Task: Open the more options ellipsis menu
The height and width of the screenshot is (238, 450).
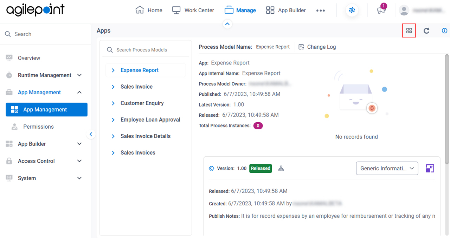Action: tap(320, 11)
